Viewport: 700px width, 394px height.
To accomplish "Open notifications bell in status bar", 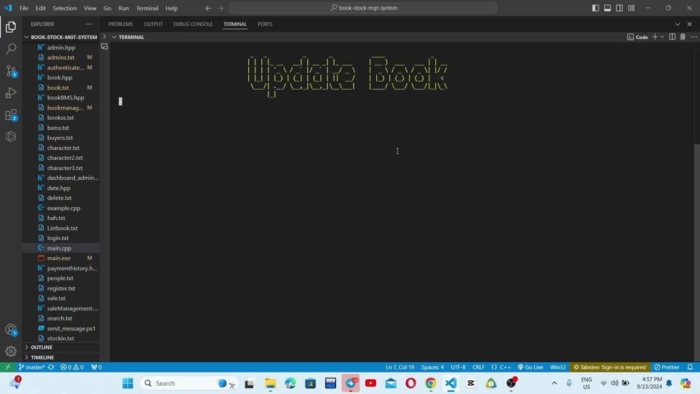I will point(690,367).
